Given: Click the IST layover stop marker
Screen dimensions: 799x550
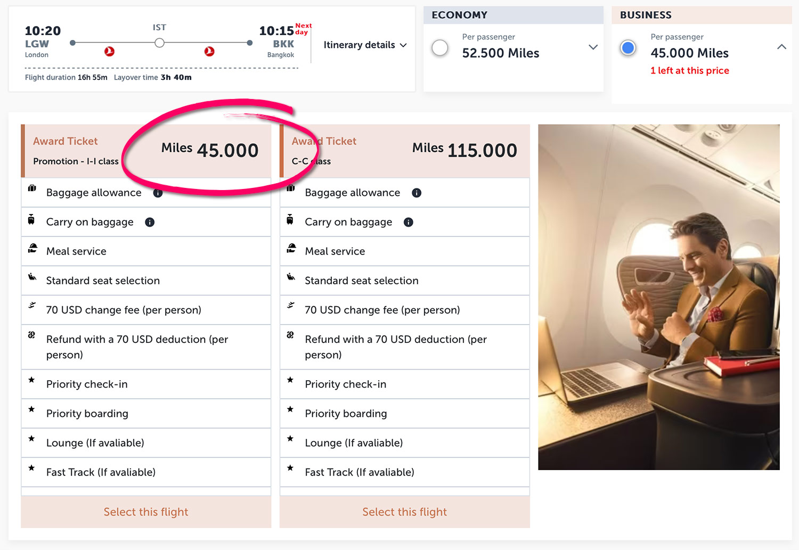Looking at the screenshot, I should 159,43.
